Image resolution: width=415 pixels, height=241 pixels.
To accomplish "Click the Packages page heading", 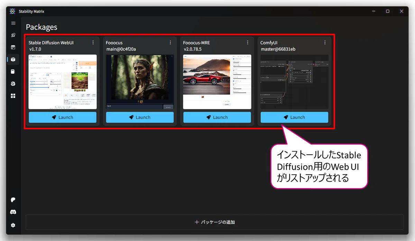I will point(41,27).
